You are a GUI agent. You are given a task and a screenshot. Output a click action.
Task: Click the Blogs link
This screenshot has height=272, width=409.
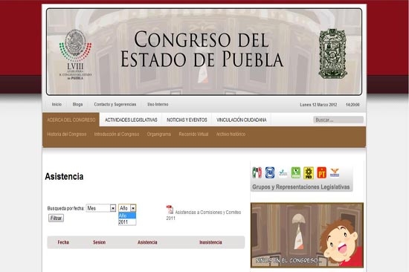pyautogui.click(x=77, y=104)
